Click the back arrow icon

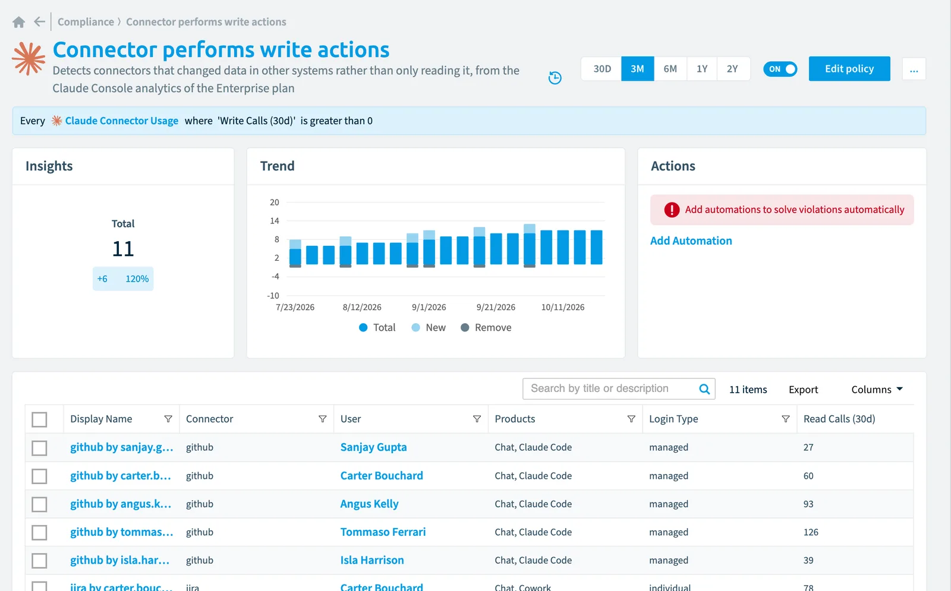coord(39,22)
